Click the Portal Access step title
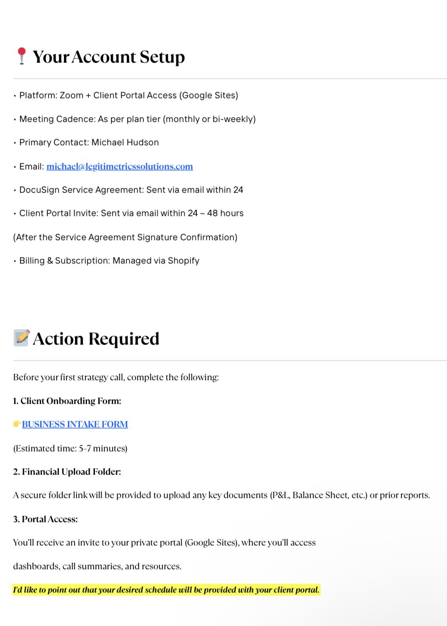Screen dimensions: 447x626 click(45, 519)
